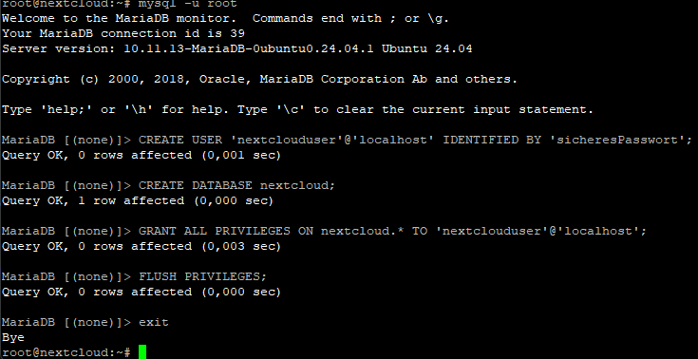
Task: Click the connection id number 39
Action: click(x=237, y=34)
